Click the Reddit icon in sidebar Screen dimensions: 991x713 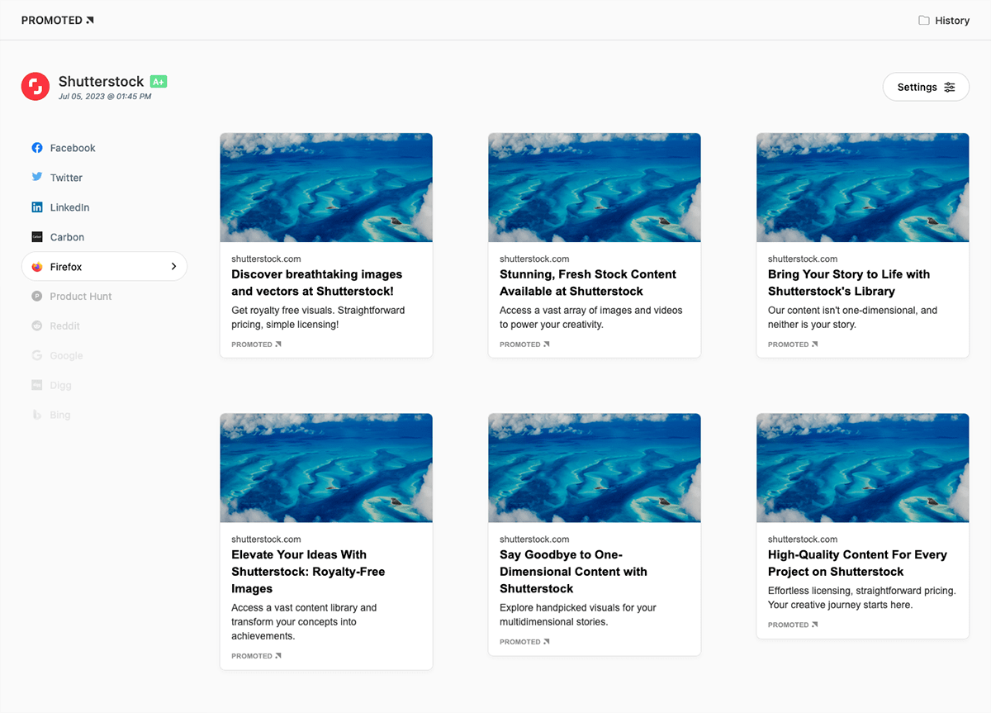tap(37, 326)
